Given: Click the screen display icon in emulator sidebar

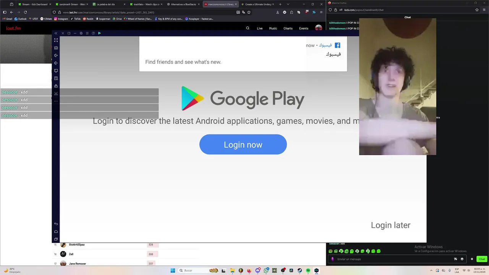Looking at the screenshot, I should (56, 71).
